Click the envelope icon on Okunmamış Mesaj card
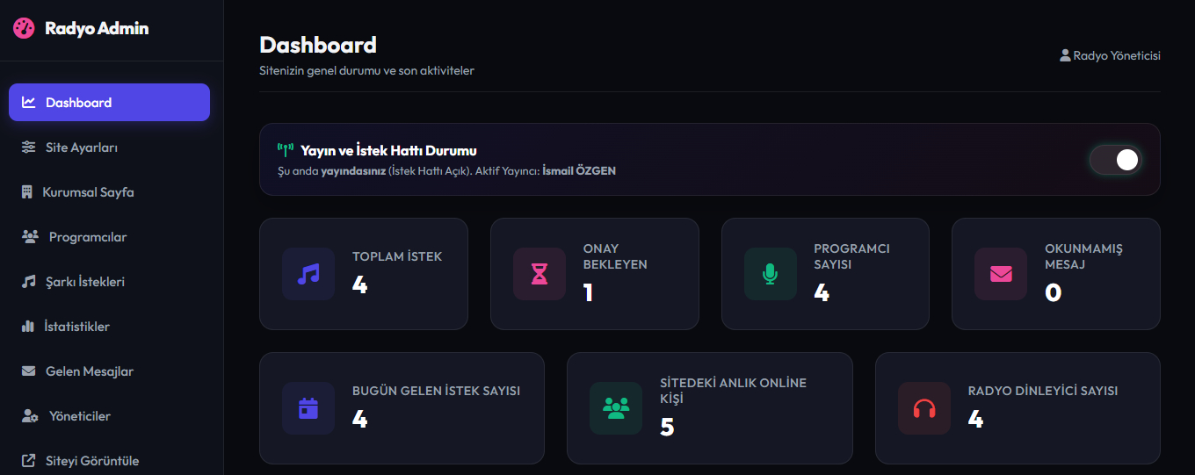 tap(1001, 274)
